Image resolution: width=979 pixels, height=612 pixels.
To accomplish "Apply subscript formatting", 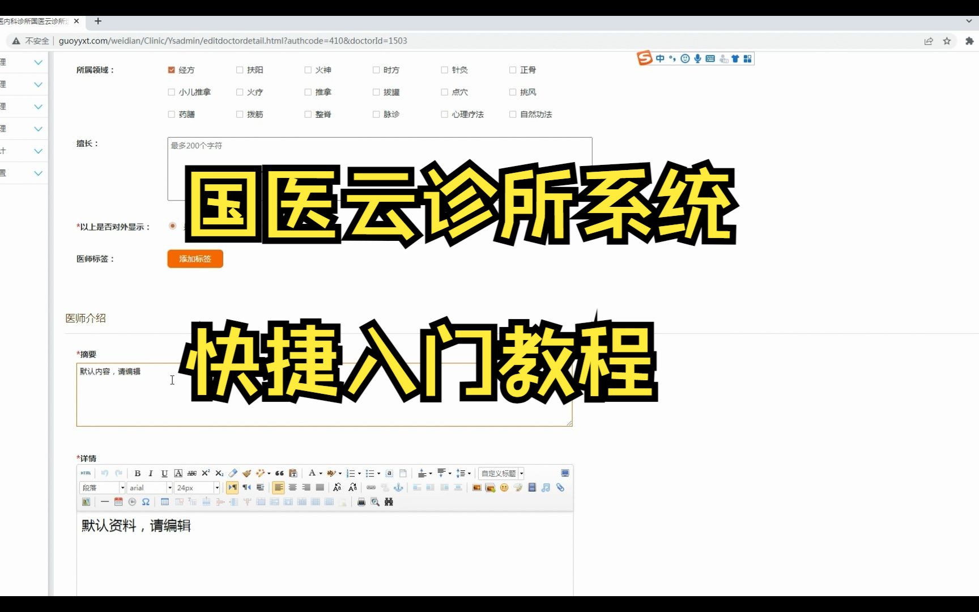I will click(219, 473).
